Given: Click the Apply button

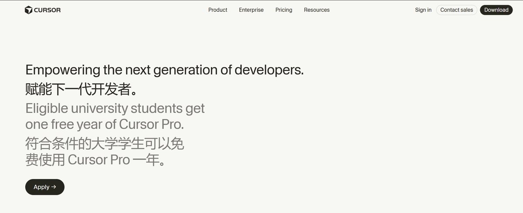Looking at the screenshot, I should point(45,187).
